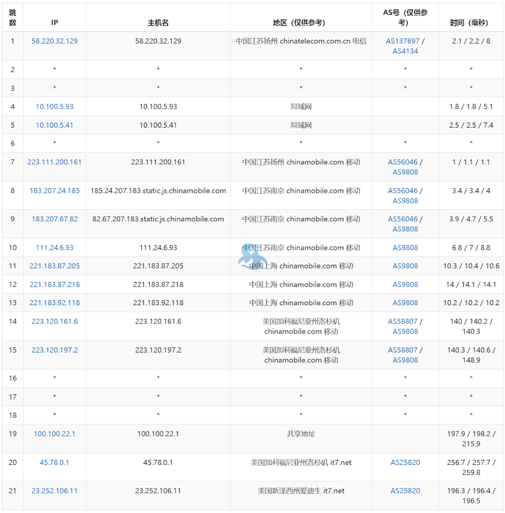Open AS58807 link in hop 15 row
505x513 pixels.
[403, 350]
